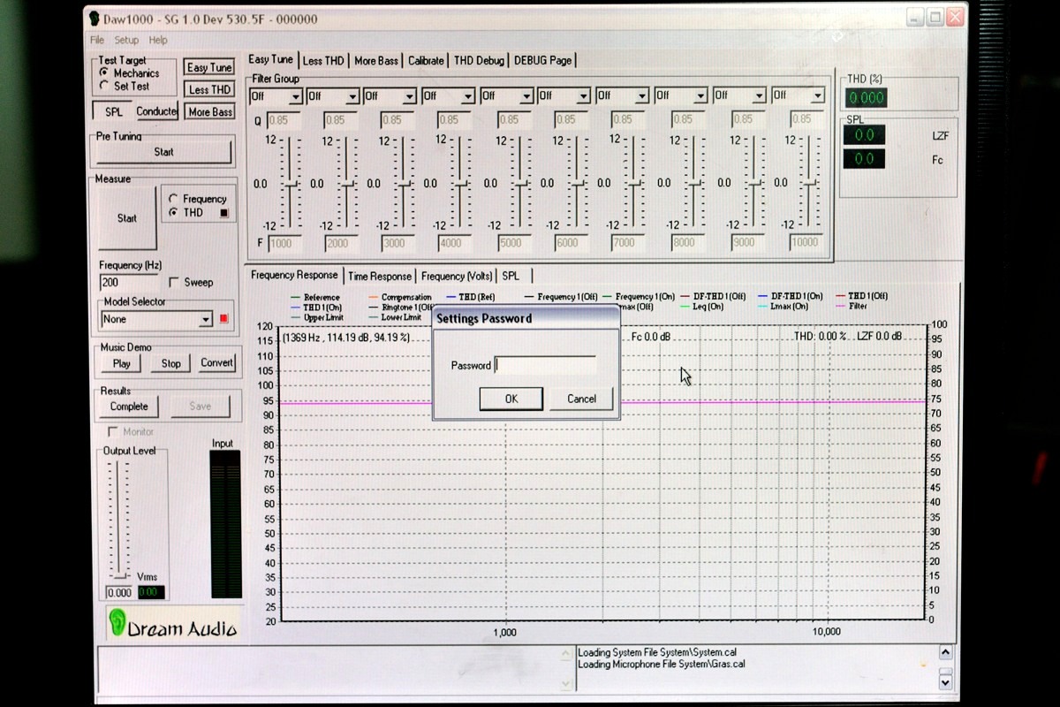Enable the Sweep checkbox

(x=173, y=283)
